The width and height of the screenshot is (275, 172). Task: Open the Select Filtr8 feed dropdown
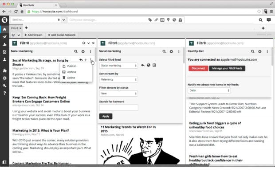coord(118,66)
